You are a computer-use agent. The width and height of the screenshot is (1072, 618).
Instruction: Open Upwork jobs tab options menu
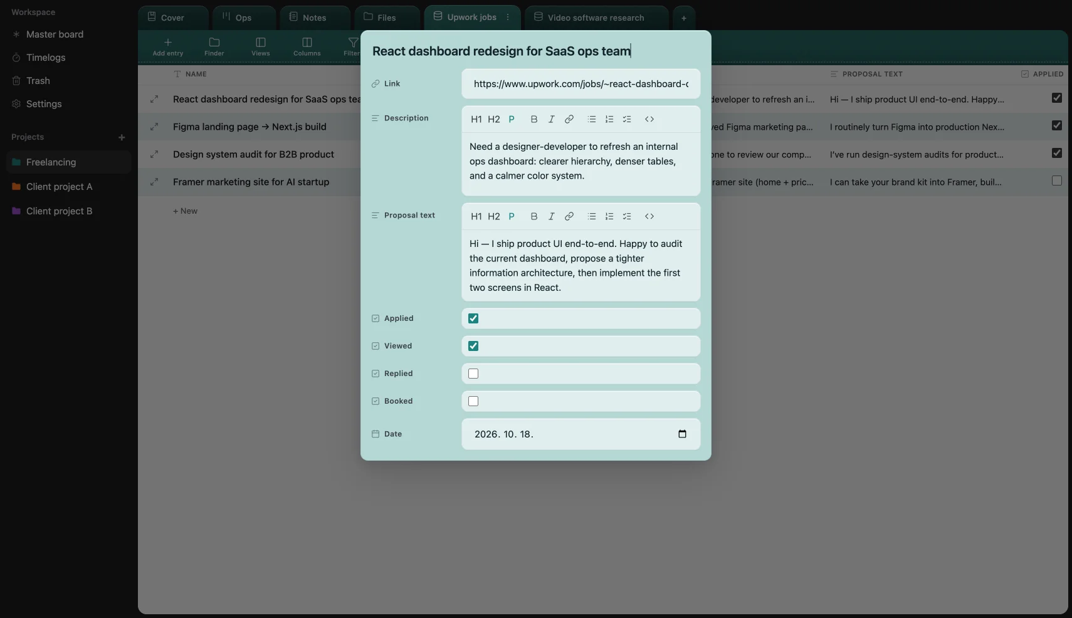[x=508, y=18]
